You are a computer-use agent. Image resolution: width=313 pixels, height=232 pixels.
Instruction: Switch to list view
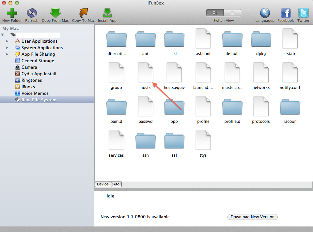tap(232, 13)
